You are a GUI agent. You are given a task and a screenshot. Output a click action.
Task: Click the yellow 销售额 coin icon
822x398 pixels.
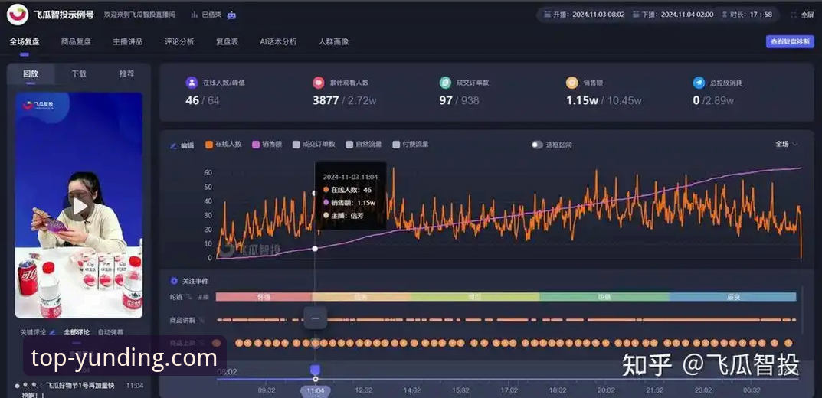click(x=572, y=82)
